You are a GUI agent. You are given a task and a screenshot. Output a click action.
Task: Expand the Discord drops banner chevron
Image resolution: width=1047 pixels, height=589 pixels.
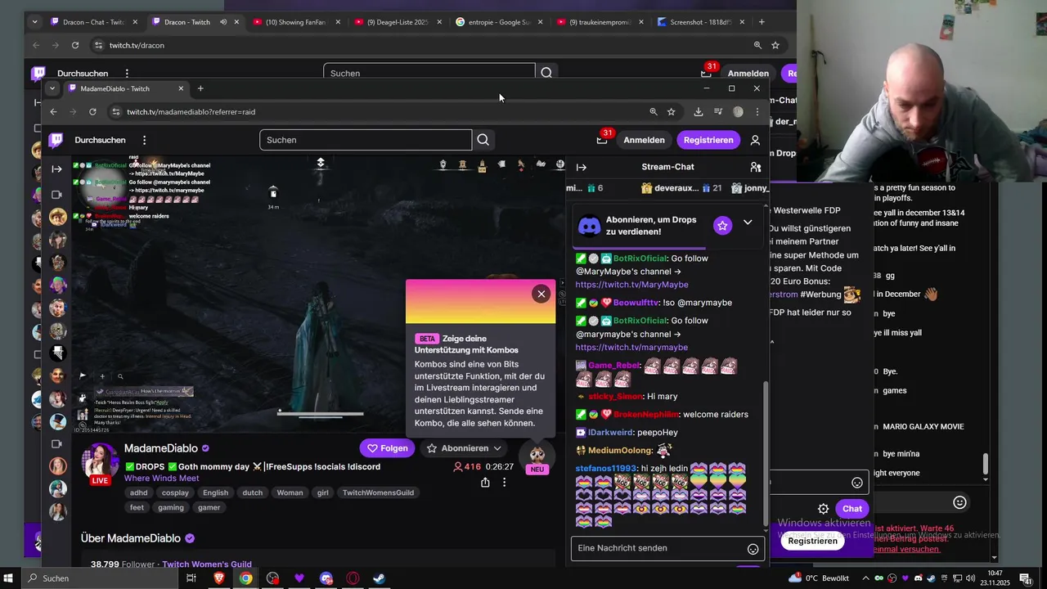(x=748, y=223)
